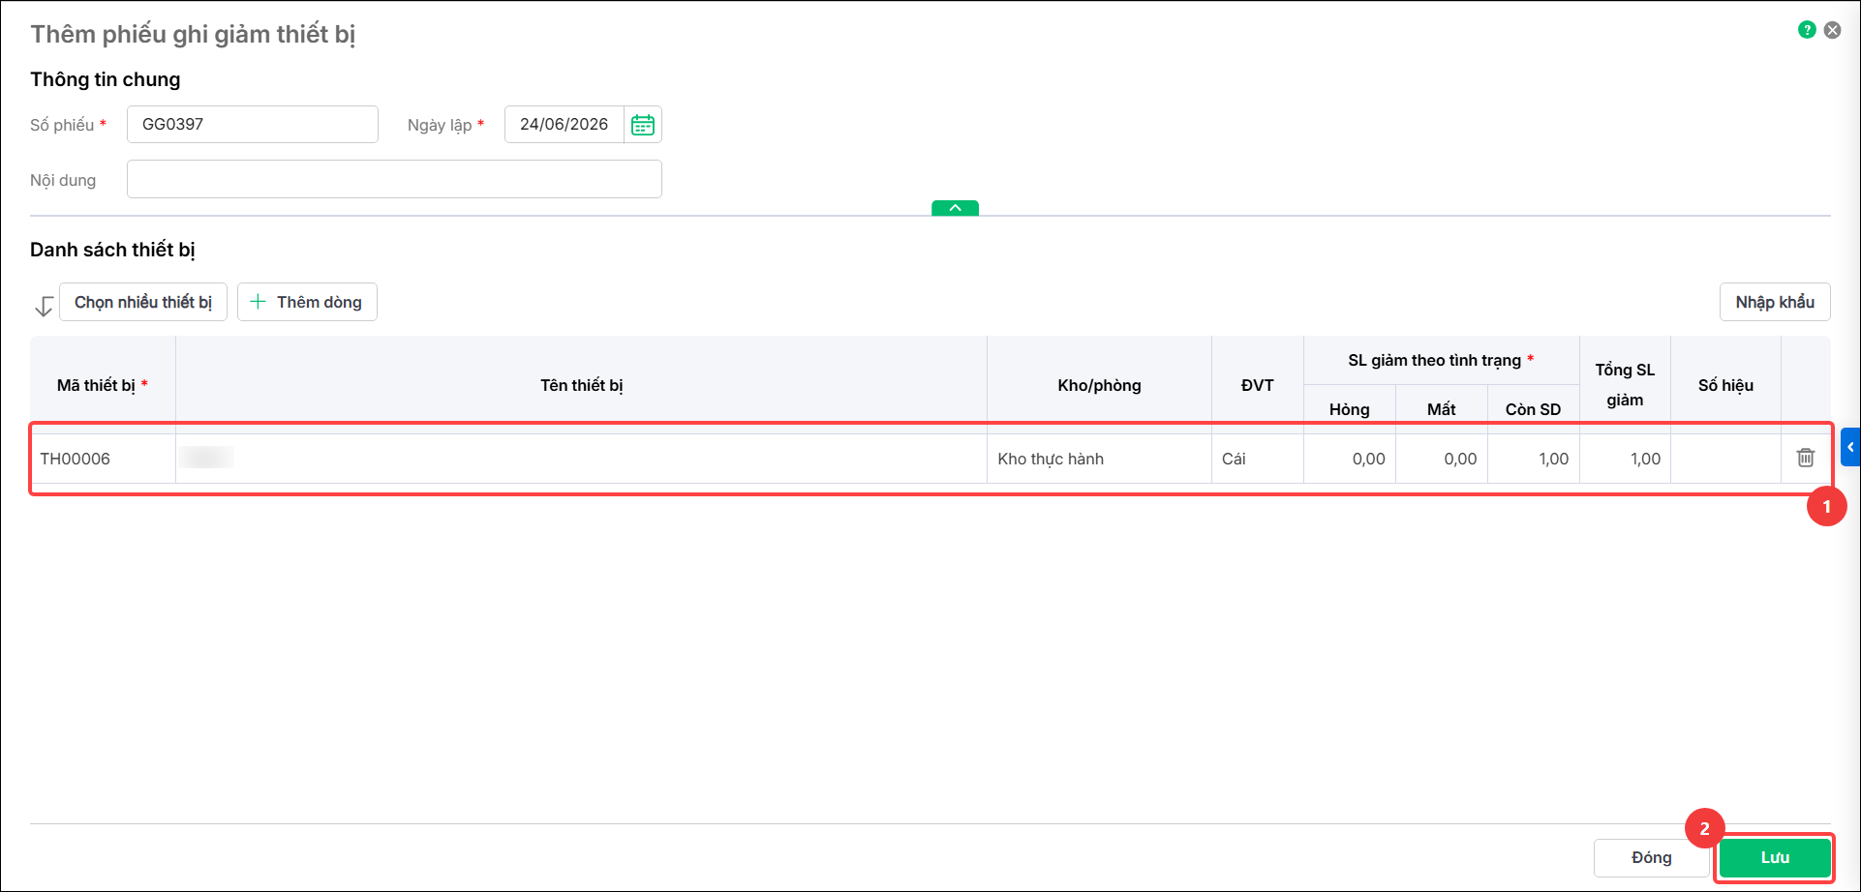
Task: Click the Còn SD sub-column header
Action: (x=1534, y=408)
